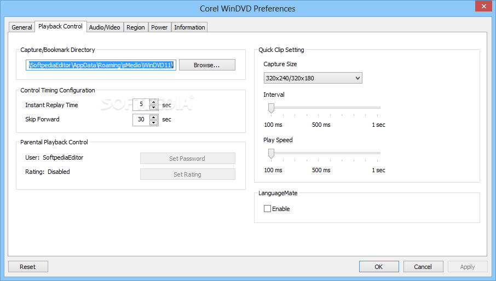The width and height of the screenshot is (496, 281).
Task: Click the Set Rating button
Action: (188, 174)
